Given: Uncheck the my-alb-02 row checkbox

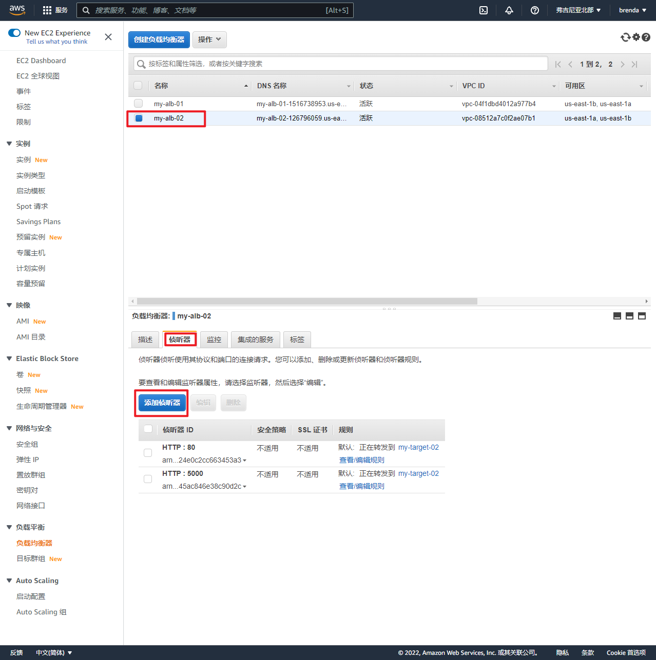Looking at the screenshot, I should (x=139, y=118).
